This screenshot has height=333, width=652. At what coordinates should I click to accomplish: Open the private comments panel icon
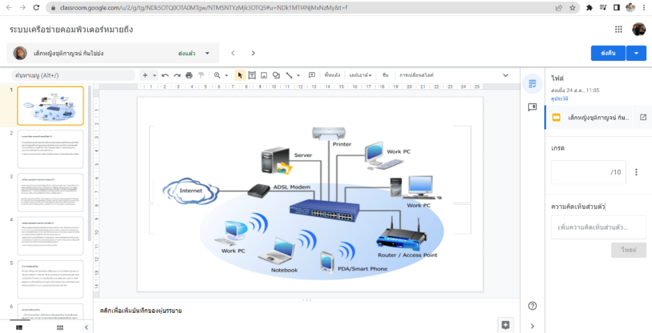point(532,107)
